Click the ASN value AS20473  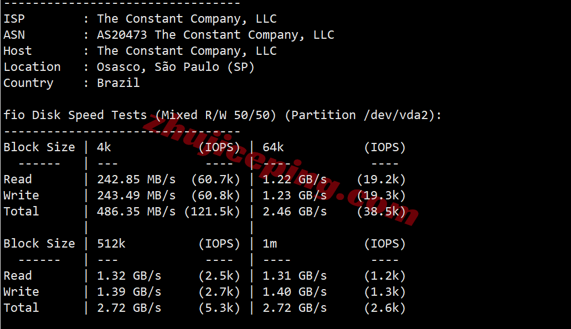point(122,35)
